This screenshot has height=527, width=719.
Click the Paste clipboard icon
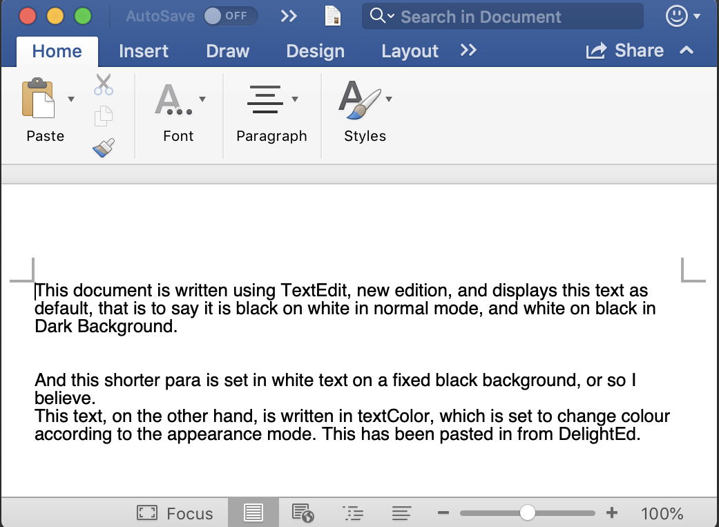click(x=38, y=99)
